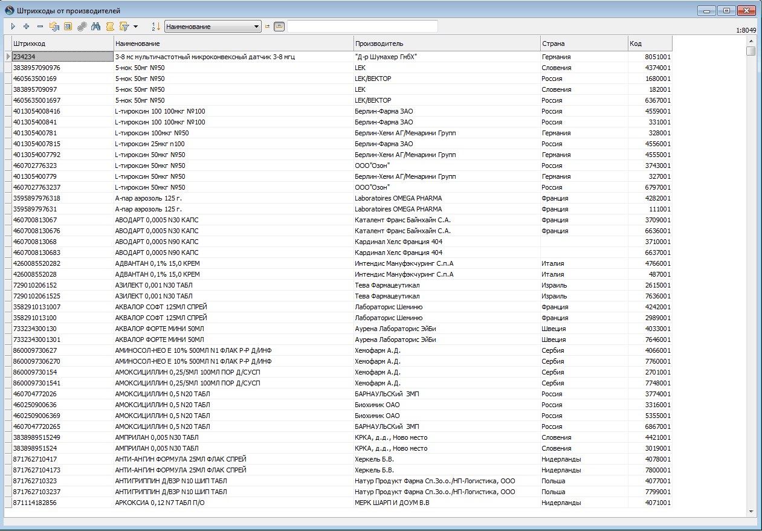The width and height of the screenshot is (762, 531).
Task: Toggle the search mode button beside search field
Action: click(x=279, y=27)
